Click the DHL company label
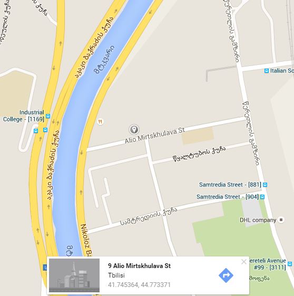Image resolution: width=294 pixels, height=296 pixels. pyautogui.click(x=258, y=220)
